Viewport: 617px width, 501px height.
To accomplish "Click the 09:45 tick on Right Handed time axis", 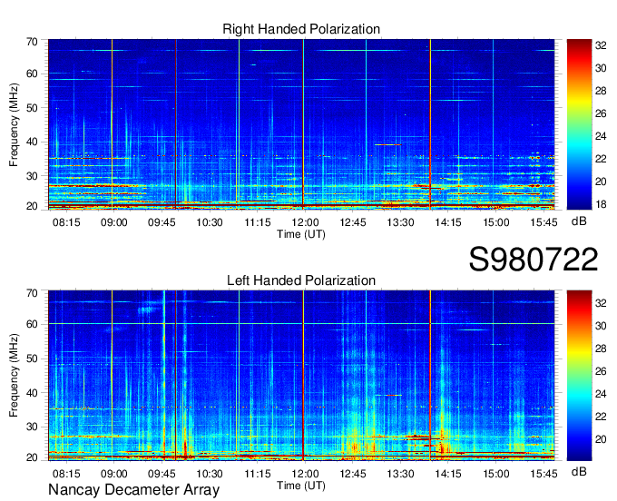I will point(162,222).
